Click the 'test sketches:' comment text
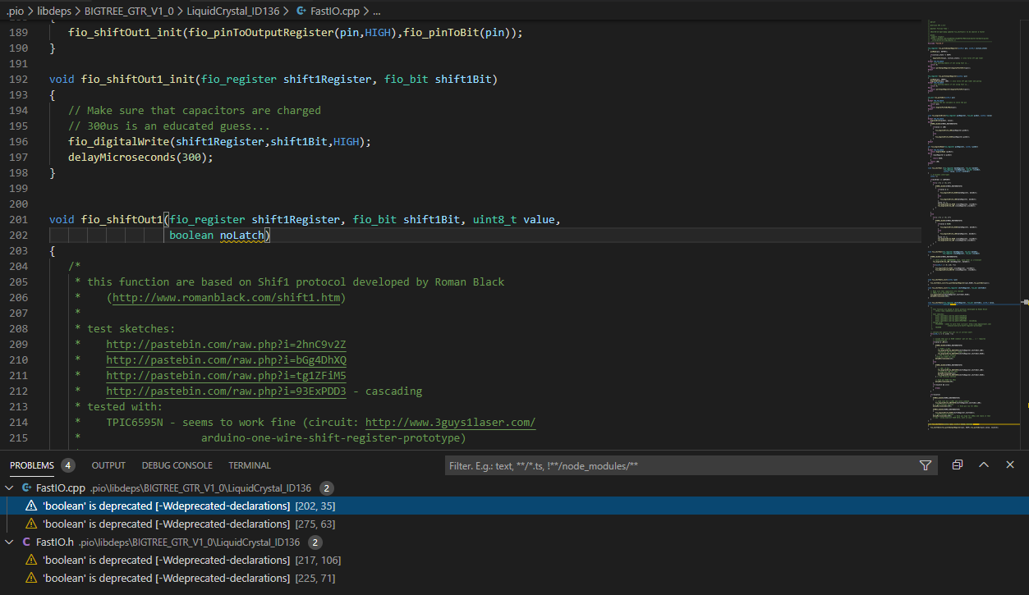 pyautogui.click(x=131, y=328)
